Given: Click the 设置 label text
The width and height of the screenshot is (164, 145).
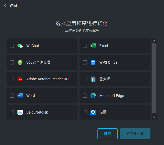Looking at the screenshot, I should pyautogui.click(x=103, y=112).
